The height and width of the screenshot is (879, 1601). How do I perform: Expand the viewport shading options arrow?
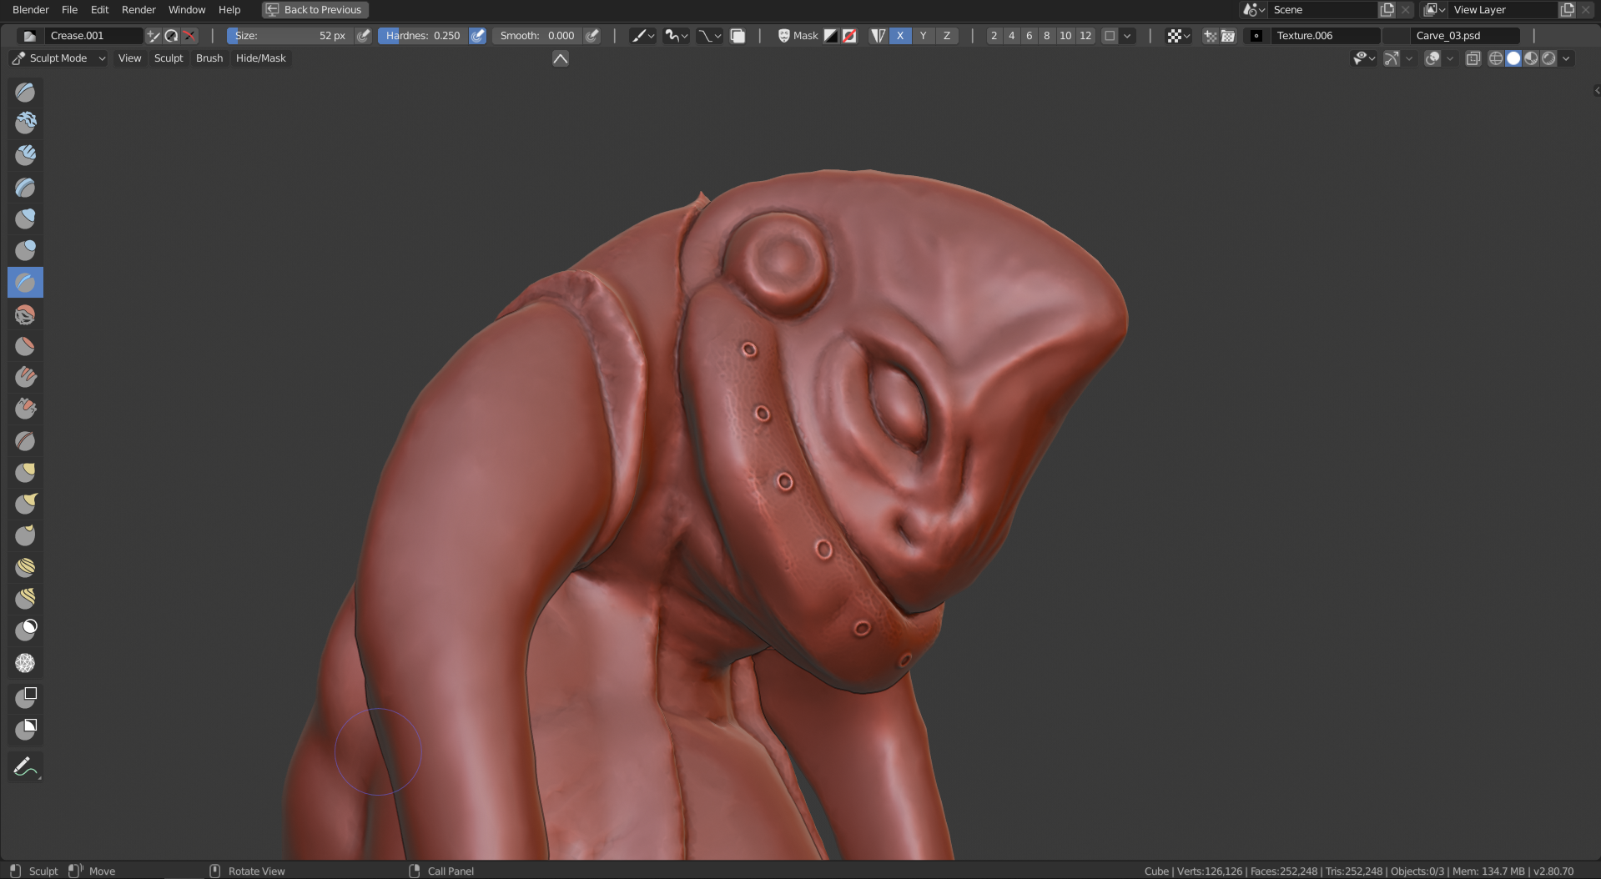(x=1566, y=58)
